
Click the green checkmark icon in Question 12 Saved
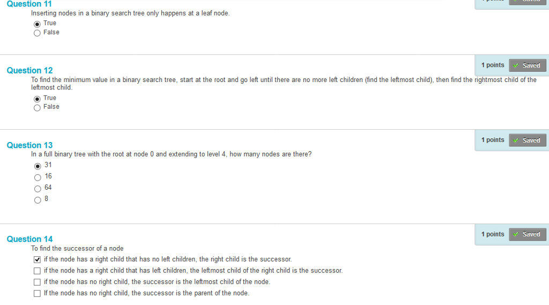[516, 65]
